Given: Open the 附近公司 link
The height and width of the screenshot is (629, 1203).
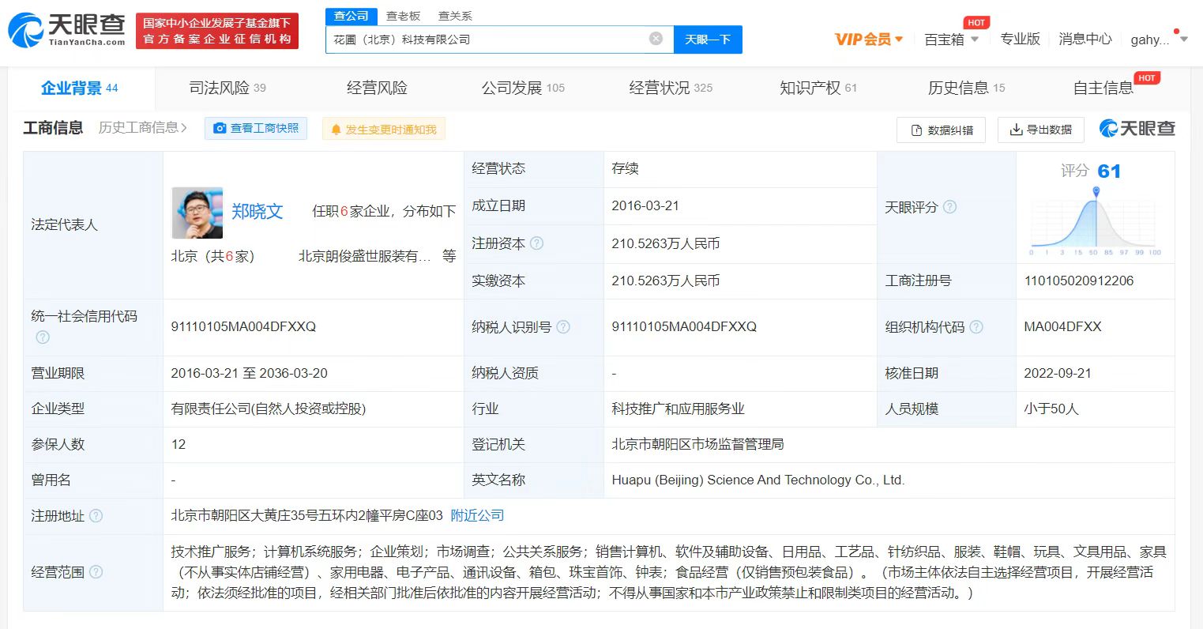Looking at the screenshot, I should tap(477, 515).
